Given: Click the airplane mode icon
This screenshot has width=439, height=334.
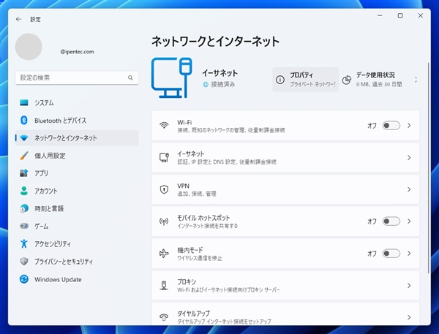Looking at the screenshot, I should pos(164,254).
